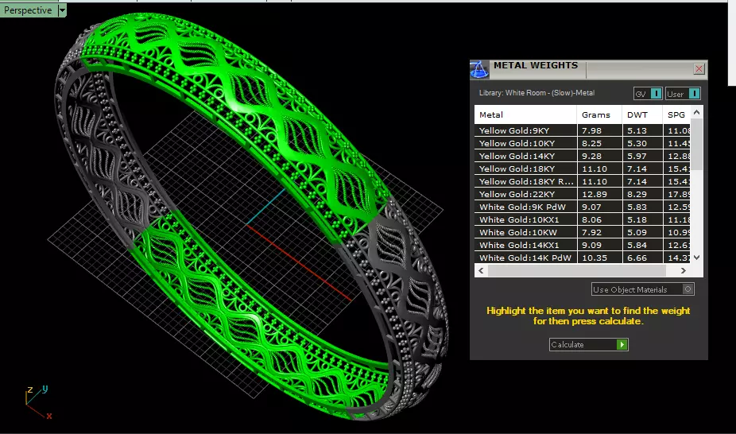Select the White Gold:10KX1 row
Screen dimensions: 736x434
click(x=582, y=219)
